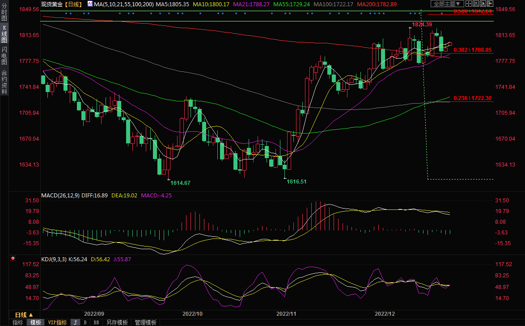Click MA(5,10,21,55,100,200) parameter label
Viewport: 525px width, 326px height.
click(124, 4)
